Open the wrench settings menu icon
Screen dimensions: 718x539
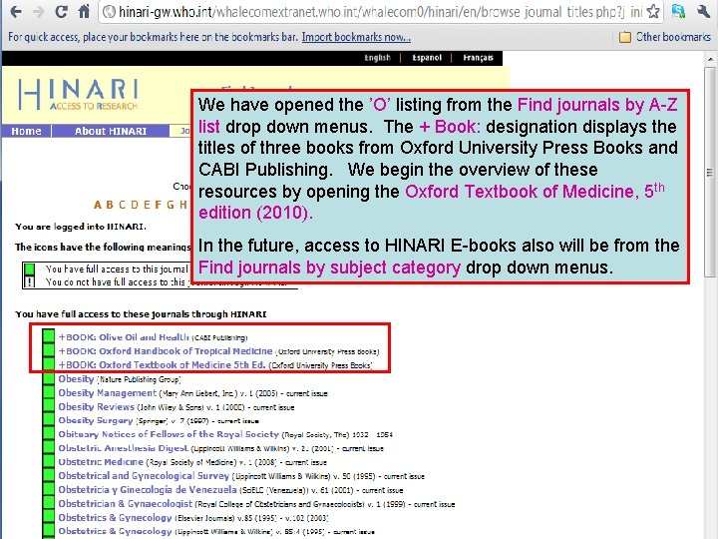(x=703, y=11)
